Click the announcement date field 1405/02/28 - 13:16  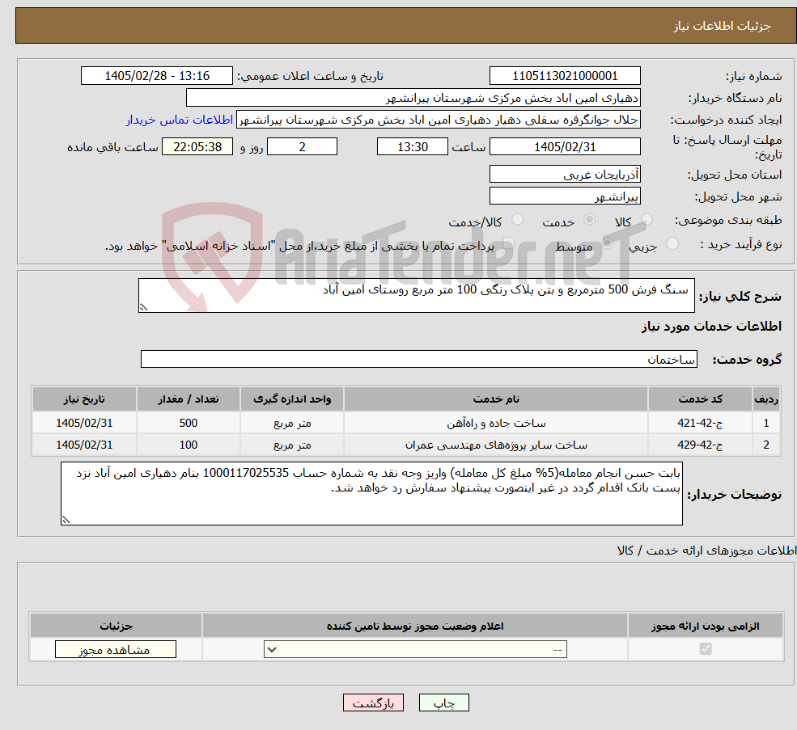coord(156,76)
